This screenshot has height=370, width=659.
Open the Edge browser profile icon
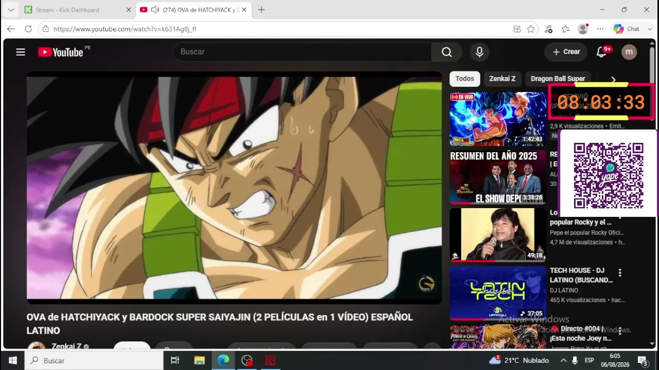(x=583, y=29)
